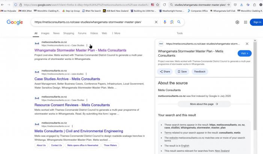Switch to the Videos tab
263x154 pixels.
pyautogui.click(x=94, y=33)
